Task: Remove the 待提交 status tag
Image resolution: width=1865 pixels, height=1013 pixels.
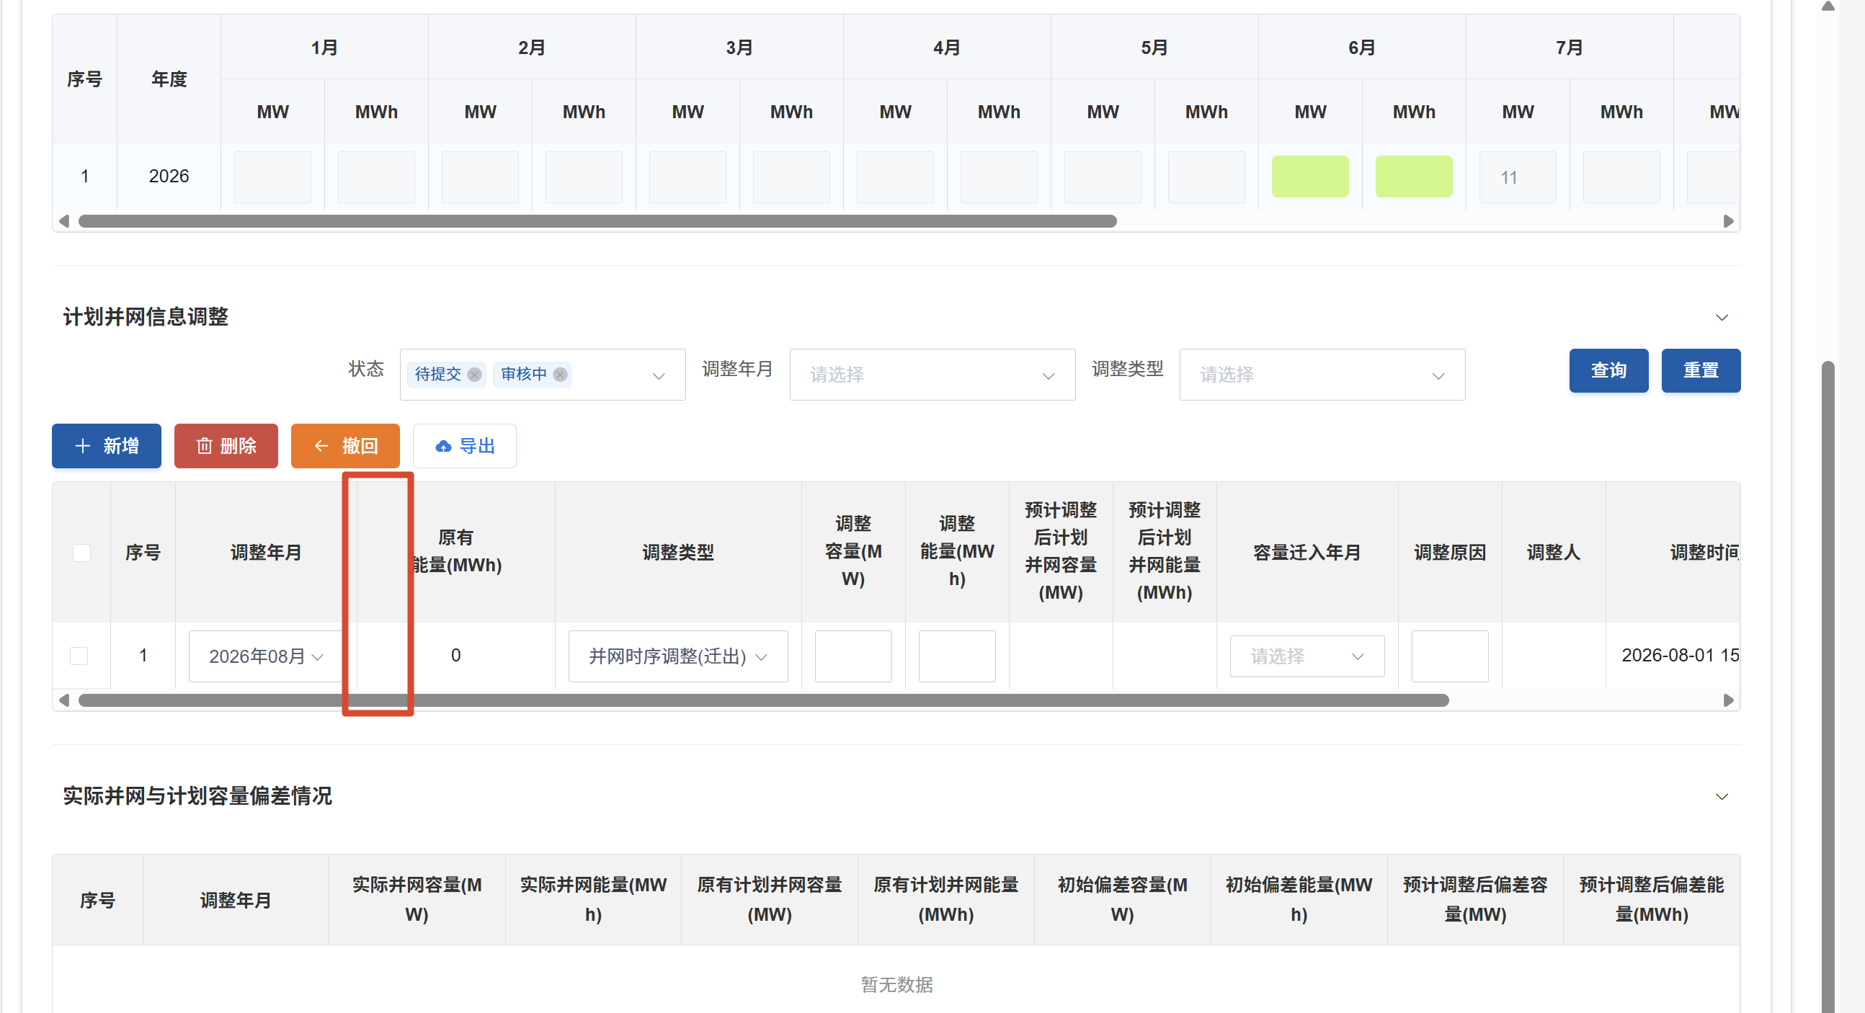Action: coord(474,375)
